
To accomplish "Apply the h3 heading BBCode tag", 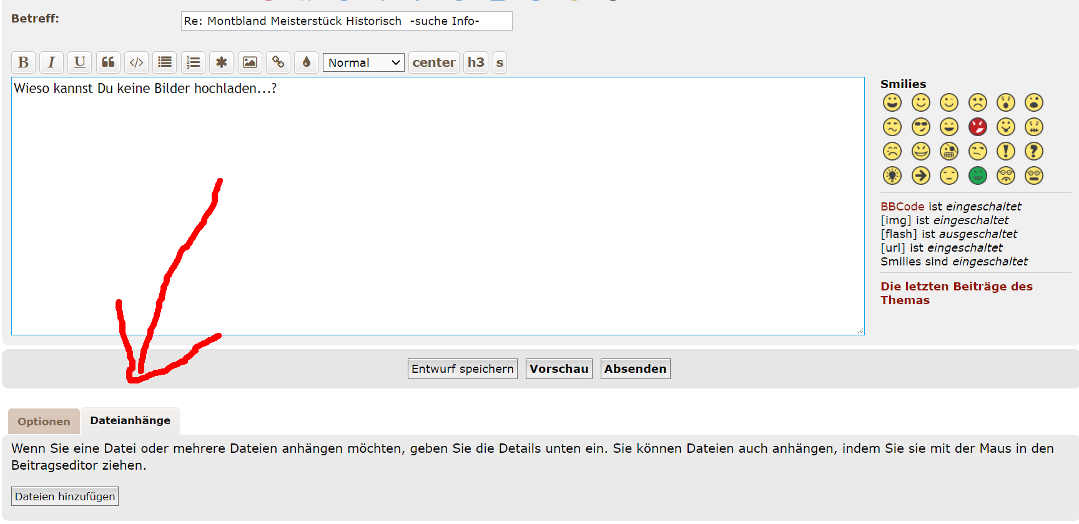I will click(476, 62).
